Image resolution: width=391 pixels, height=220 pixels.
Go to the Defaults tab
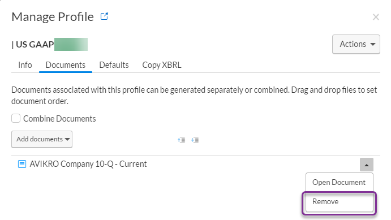(114, 65)
